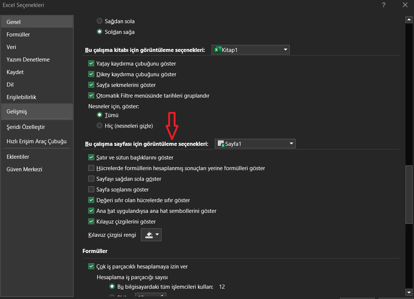Click the gridline color paint bucket icon
Screen dimensions: 414x299
coord(148,235)
